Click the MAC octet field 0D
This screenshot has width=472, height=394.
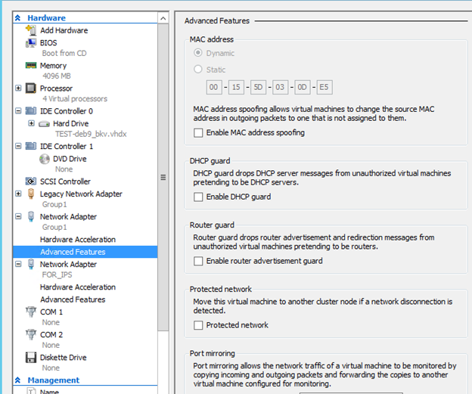[303, 87]
